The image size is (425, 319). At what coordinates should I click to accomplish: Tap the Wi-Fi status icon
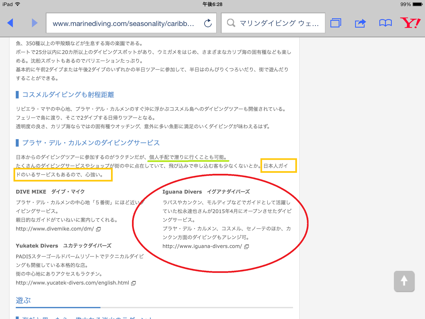tap(18, 4)
